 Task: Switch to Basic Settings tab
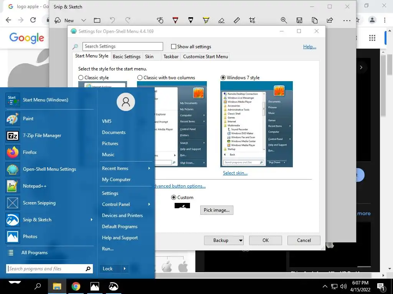pos(127,57)
